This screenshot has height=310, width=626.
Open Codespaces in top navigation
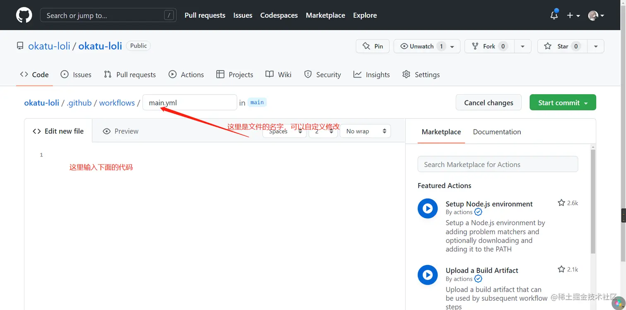point(279,15)
